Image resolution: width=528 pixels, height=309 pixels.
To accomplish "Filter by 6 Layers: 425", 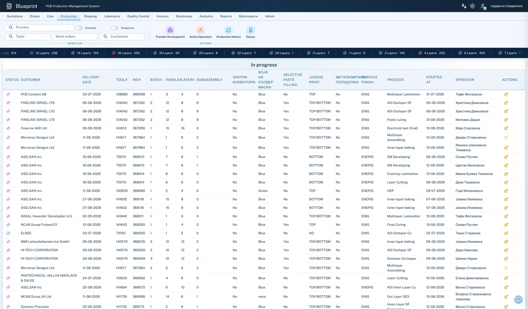I will (x=471, y=53).
